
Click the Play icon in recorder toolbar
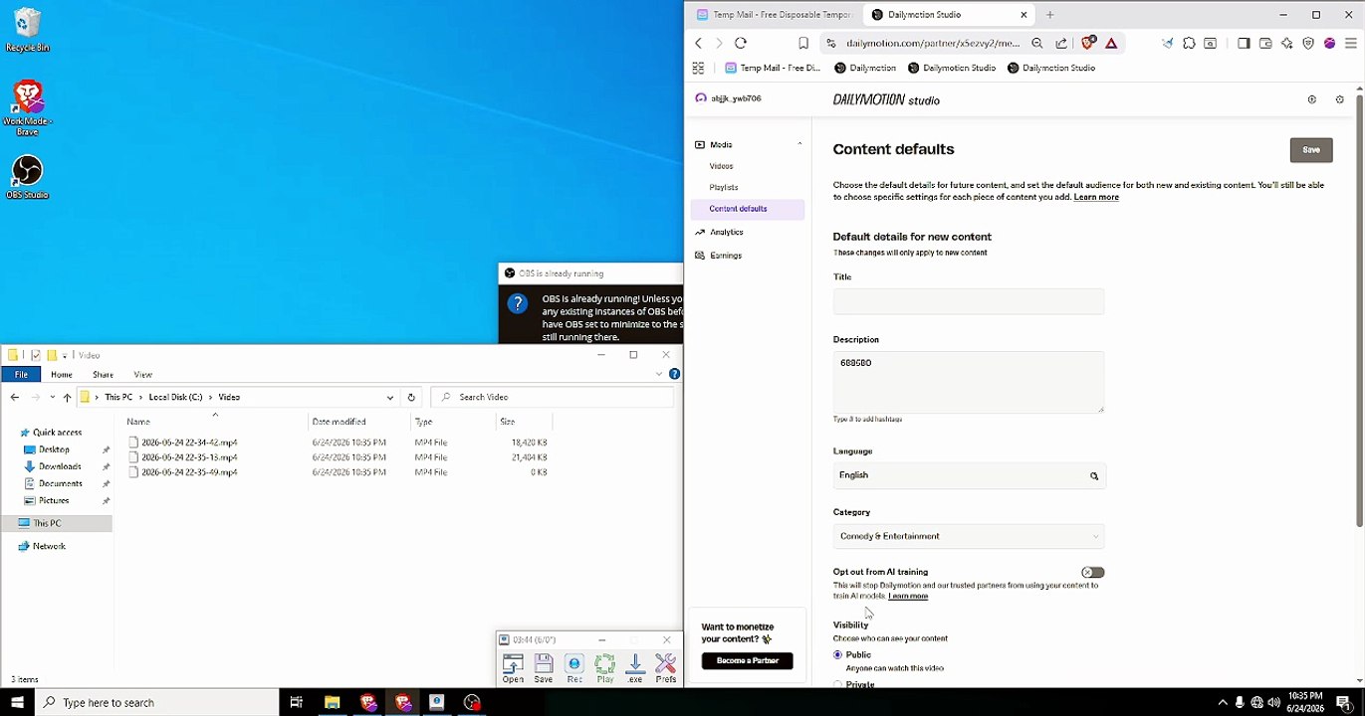[605, 668]
